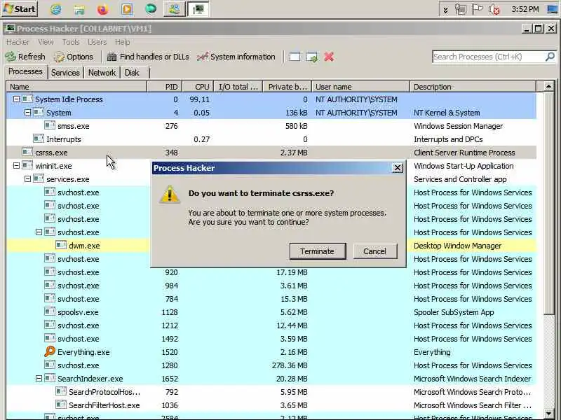Click the red X terminate toolbar icon
This screenshot has width=561, height=420.
[x=329, y=57]
